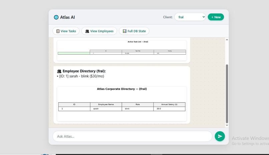269x155 pixels.
Task: Click the Client: label
Action: click(168, 17)
